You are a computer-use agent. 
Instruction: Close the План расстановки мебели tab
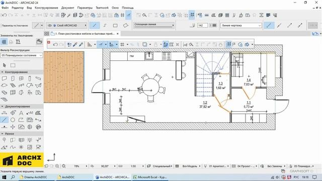pos(118,34)
